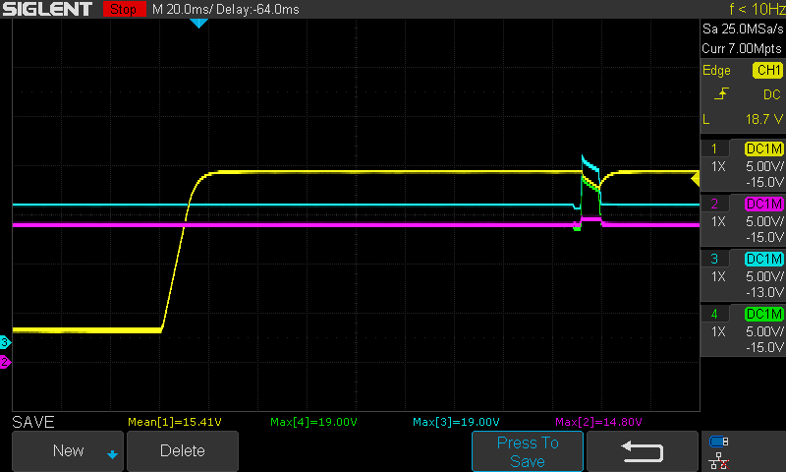The height and width of the screenshot is (472, 786).
Task: Click the yellow trigger level arrow marker
Action: tap(696, 179)
